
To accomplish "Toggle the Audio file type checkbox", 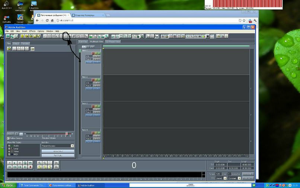I will tap(9, 145).
